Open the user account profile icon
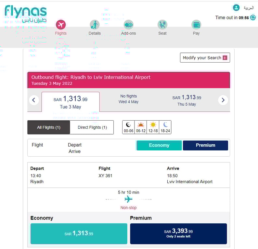 pyautogui.click(x=236, y=7)
